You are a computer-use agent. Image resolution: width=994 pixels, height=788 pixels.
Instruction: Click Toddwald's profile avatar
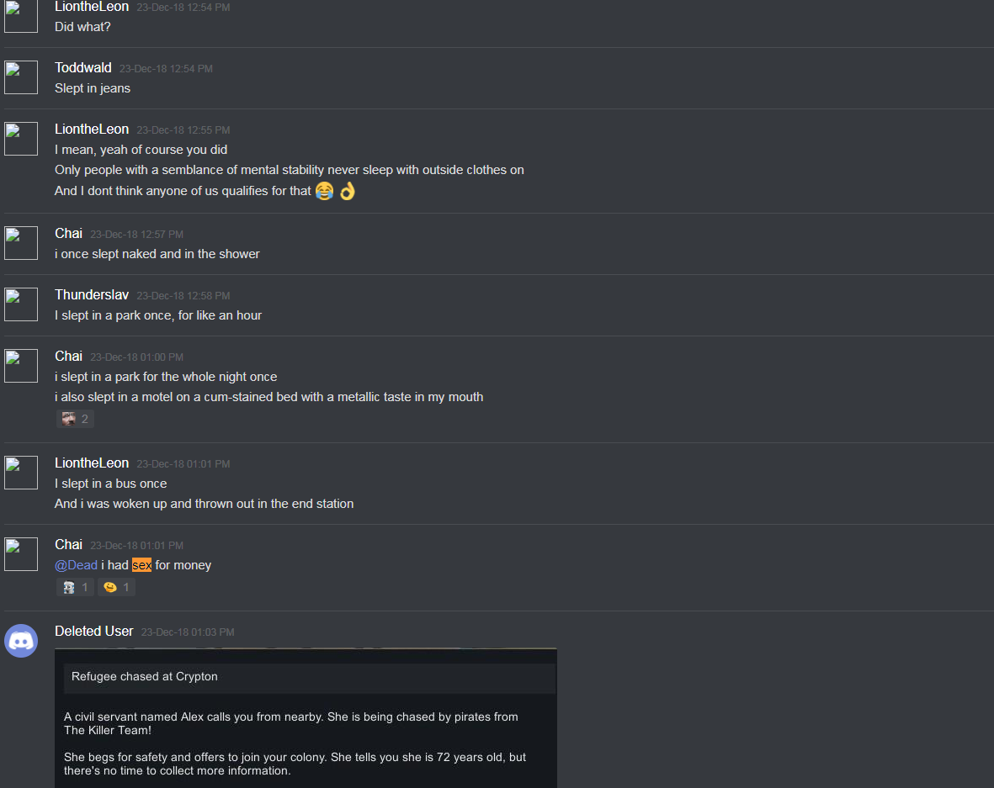coord(21,77)
